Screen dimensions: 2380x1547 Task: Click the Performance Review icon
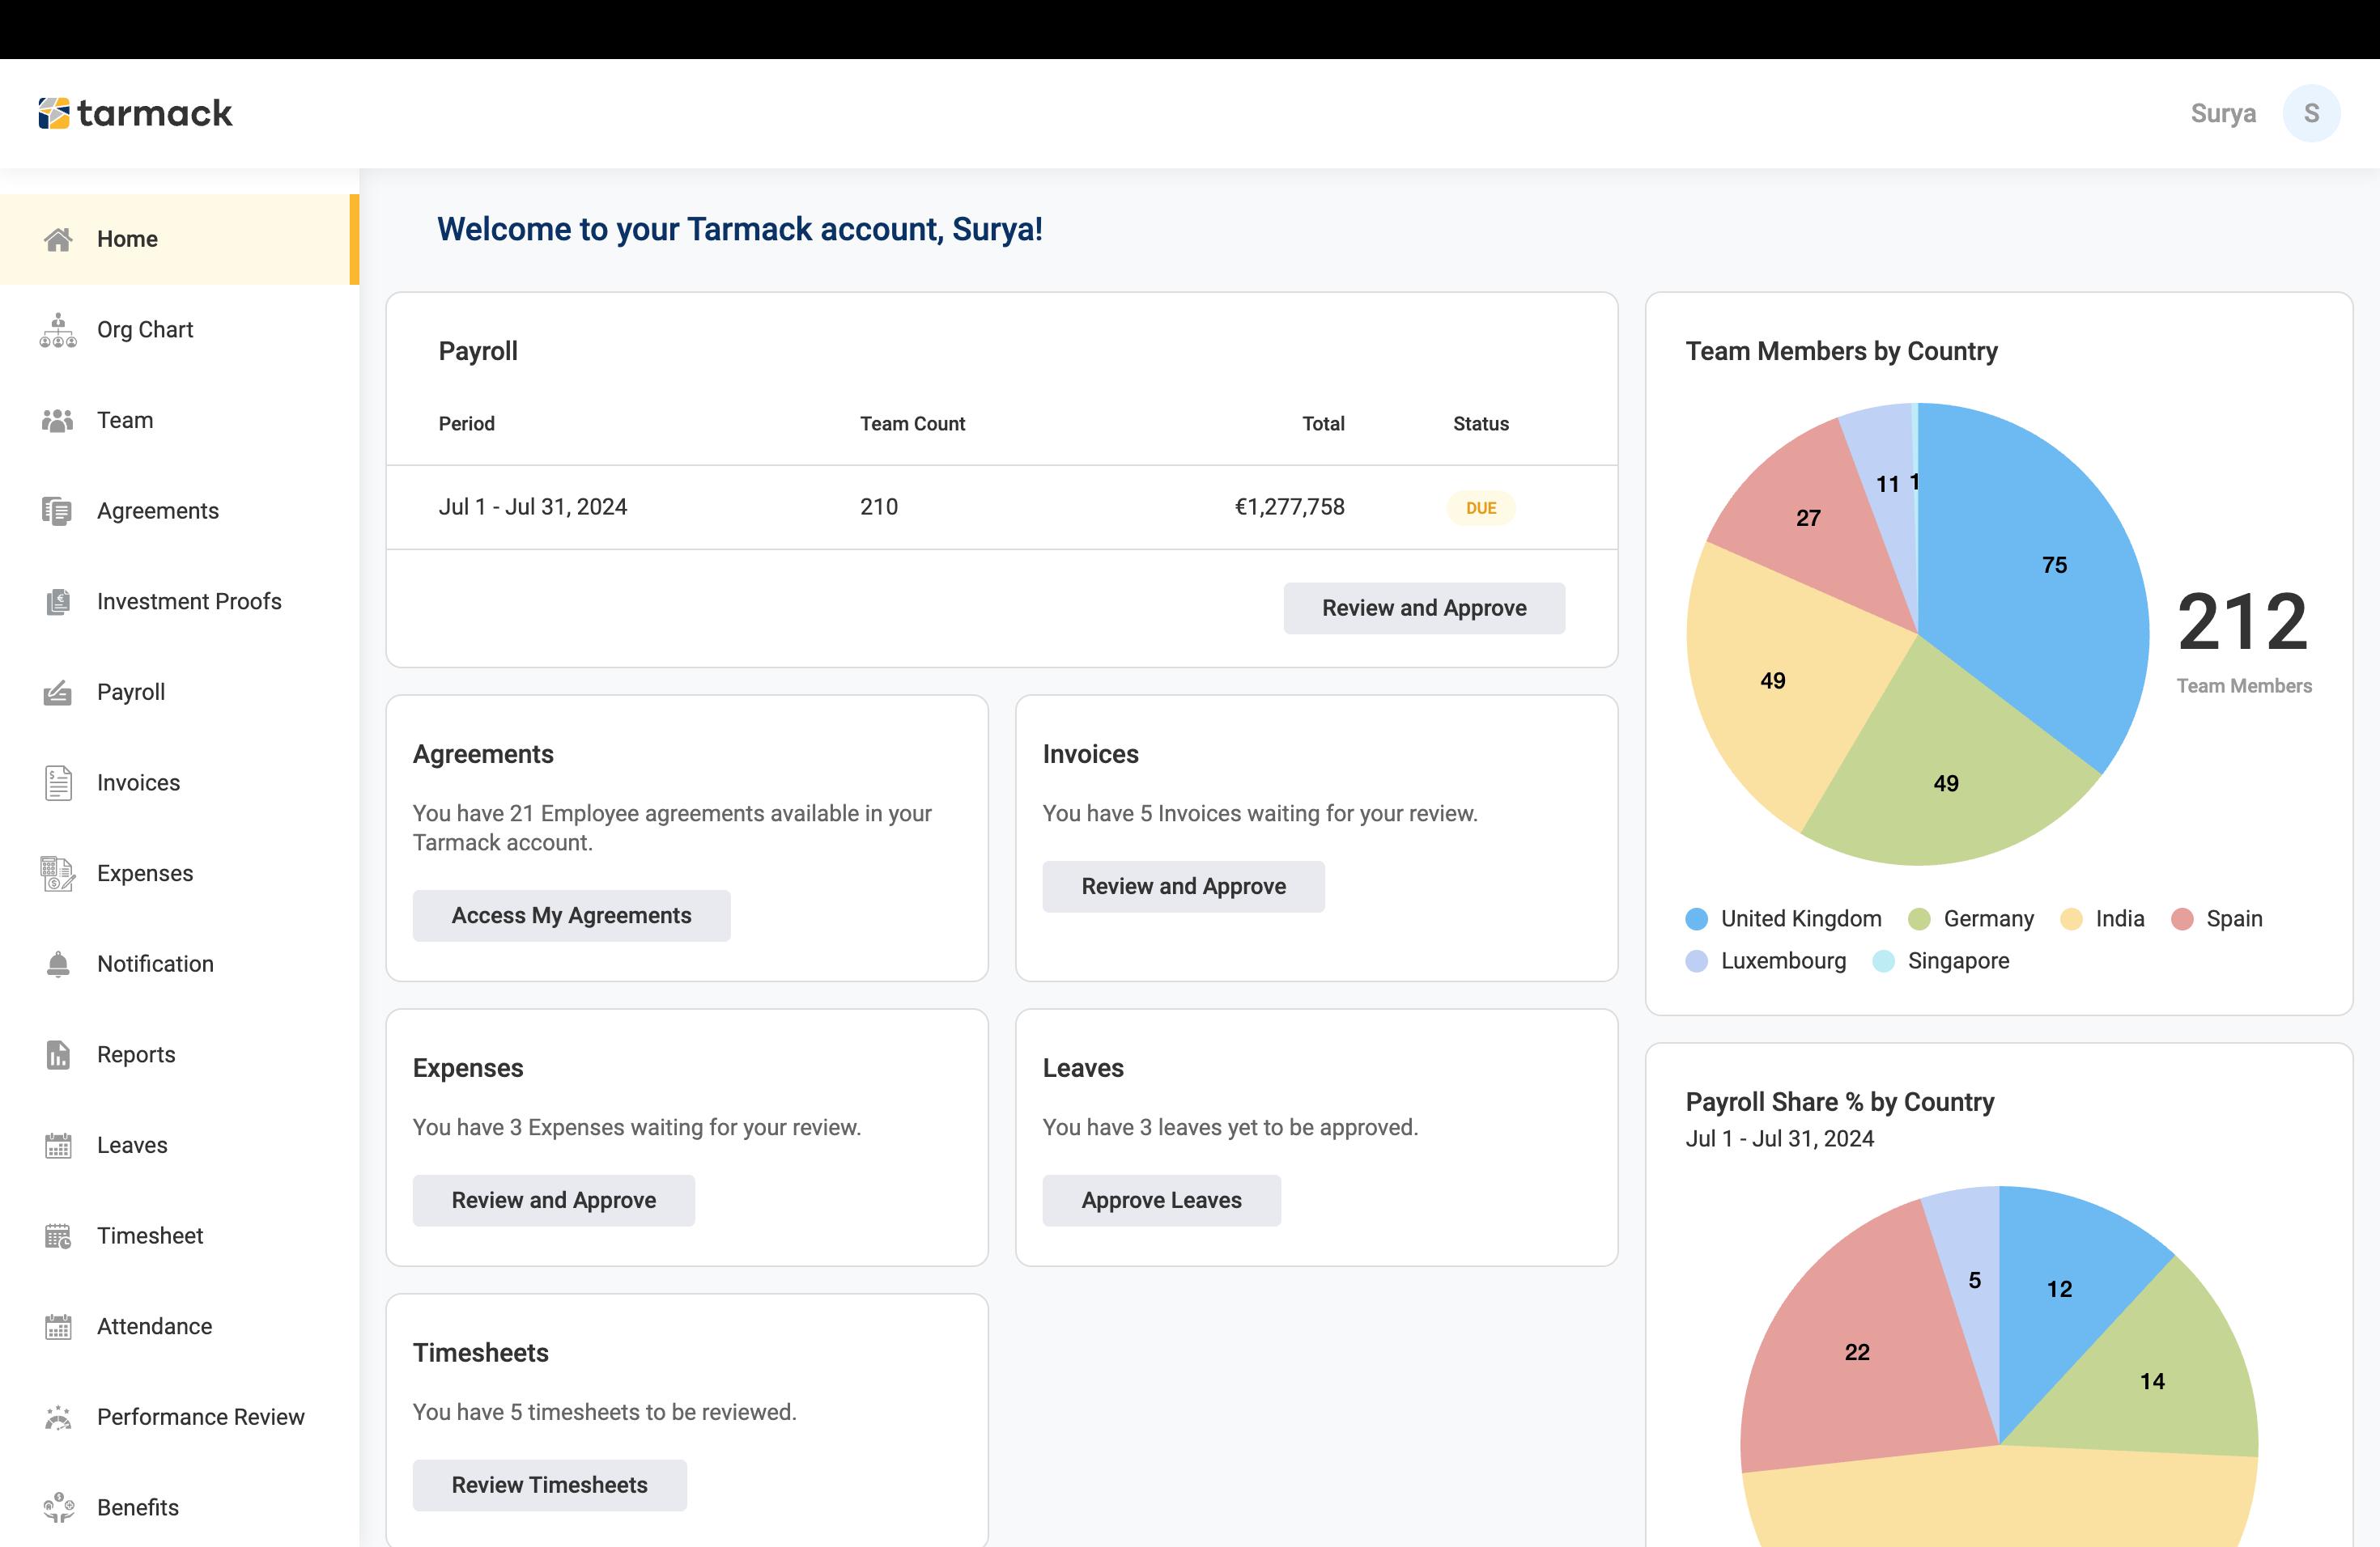click(58, 1417)
